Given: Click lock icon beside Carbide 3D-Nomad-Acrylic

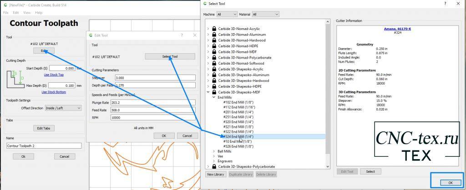Looking at the screenshot, I should click(x=214, y=29).
